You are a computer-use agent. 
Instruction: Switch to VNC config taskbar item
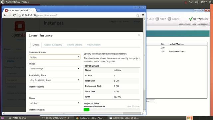pyautogui.click(x=18, y=118)
